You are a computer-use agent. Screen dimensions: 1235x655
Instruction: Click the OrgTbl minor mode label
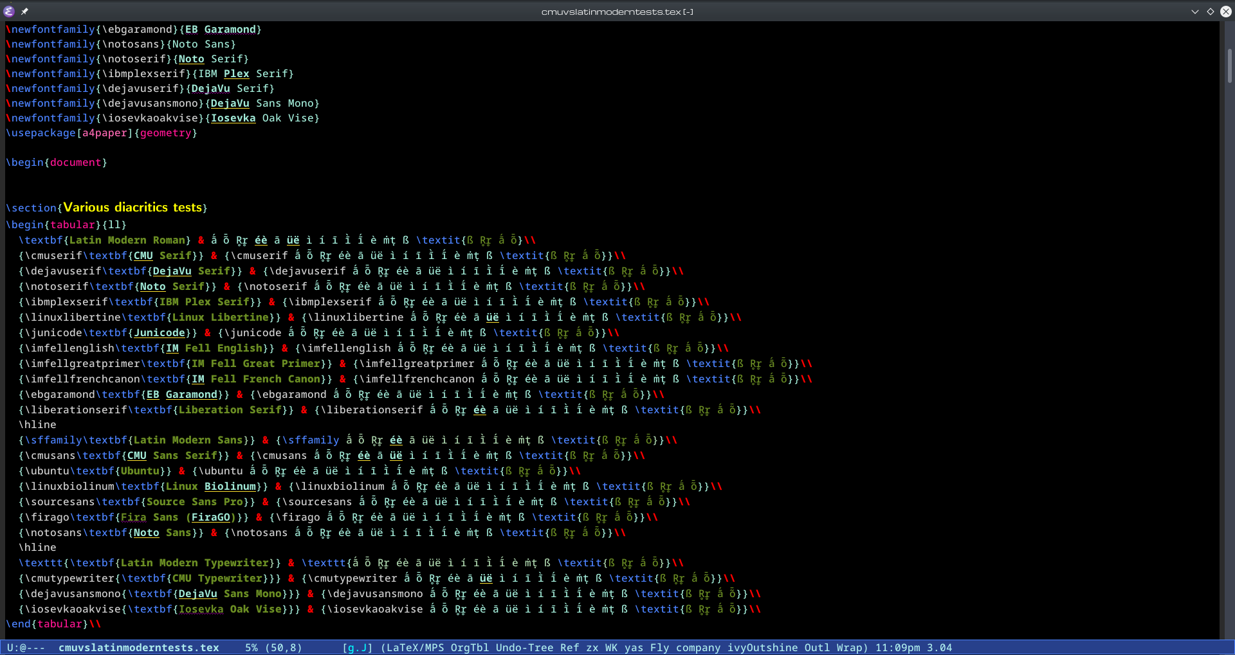[470, 647]
